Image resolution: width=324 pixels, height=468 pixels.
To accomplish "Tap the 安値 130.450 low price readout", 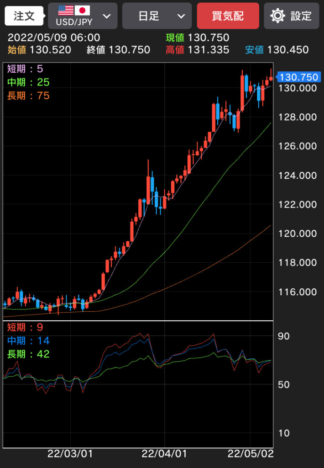I will pos(277,50).
